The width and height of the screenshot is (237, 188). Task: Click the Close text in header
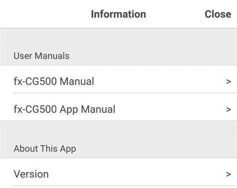pyautogui.click(x=218, y=14)
